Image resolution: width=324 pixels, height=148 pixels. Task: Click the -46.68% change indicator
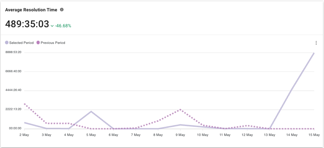pos(63,26)
